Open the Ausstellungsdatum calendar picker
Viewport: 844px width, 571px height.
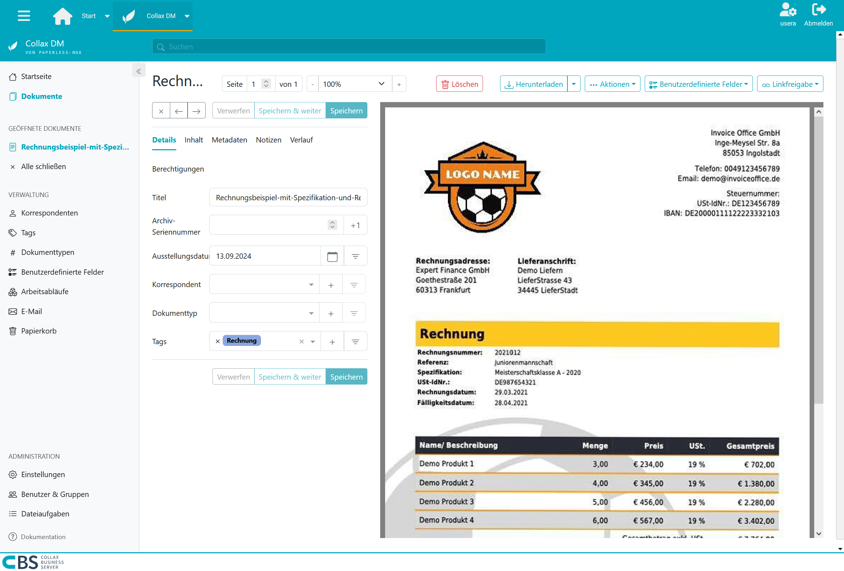point(332,256)
